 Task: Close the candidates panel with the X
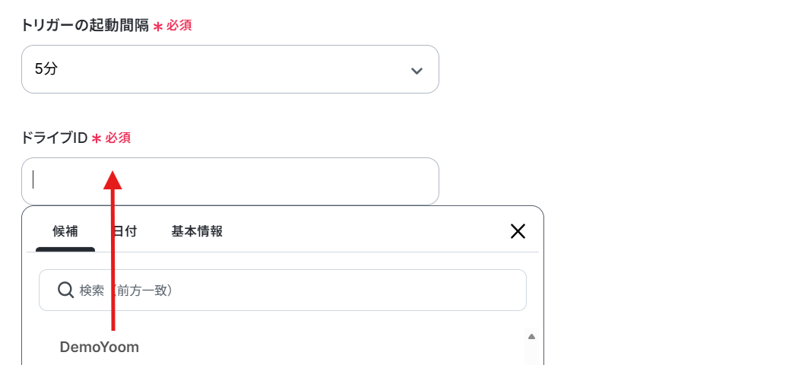coord(518,231)
